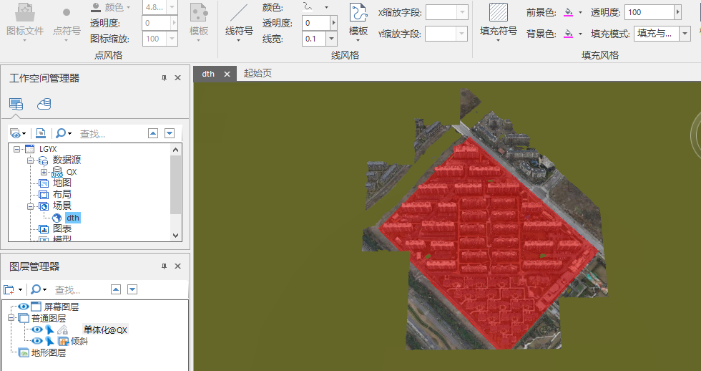Select the 数据源 tree item
The width and height of the screenshot is (701, 371).
tap(67, 160)
